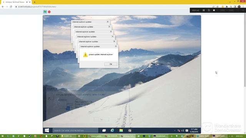The height and width of the screenshot is (138, 246).
Task: Click the circular record icon in the recorder bar
Action: [x=209, y=10]
